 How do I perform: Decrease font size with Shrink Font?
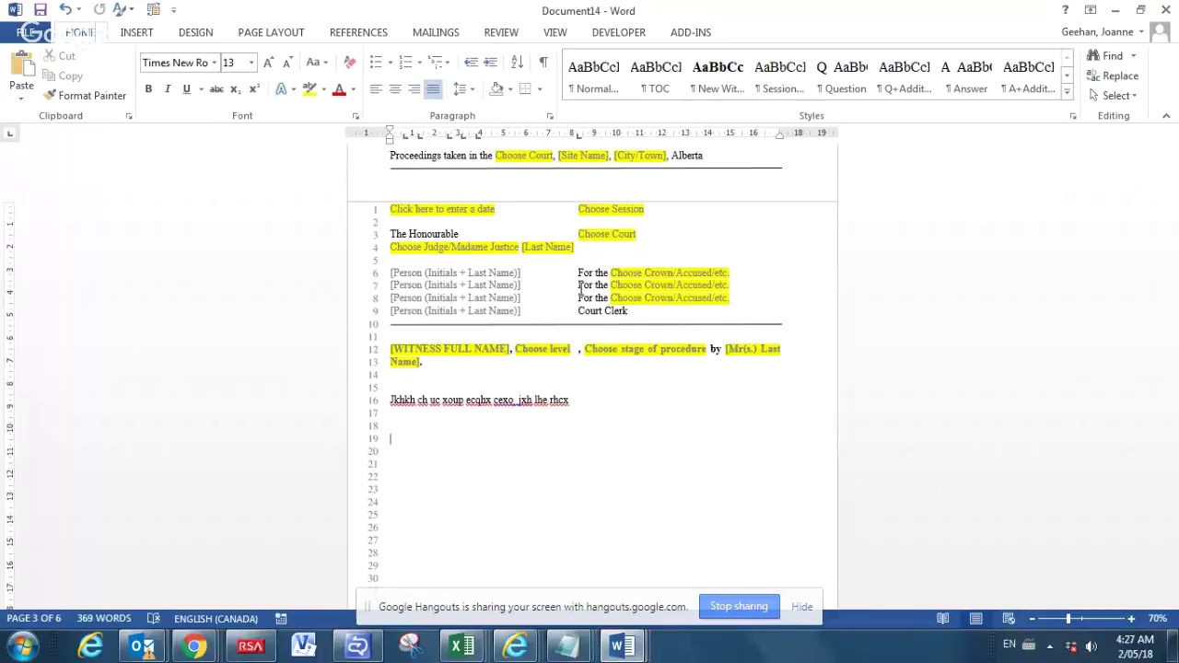click(x=287, y=63)
